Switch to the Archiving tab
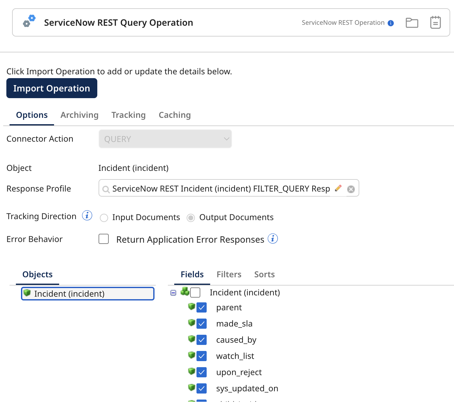 pyautogui.click(x=79, y=115)
